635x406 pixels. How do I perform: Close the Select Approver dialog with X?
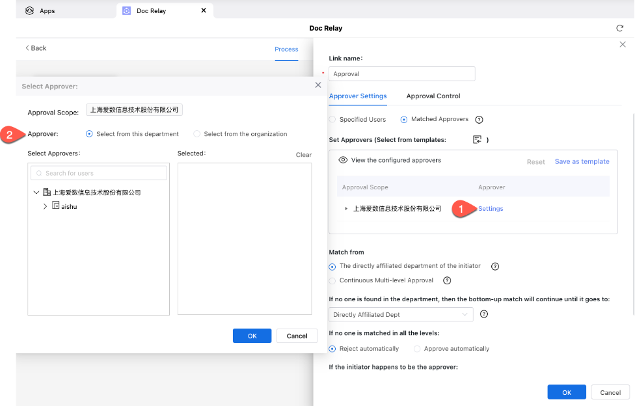click(317, 85)
